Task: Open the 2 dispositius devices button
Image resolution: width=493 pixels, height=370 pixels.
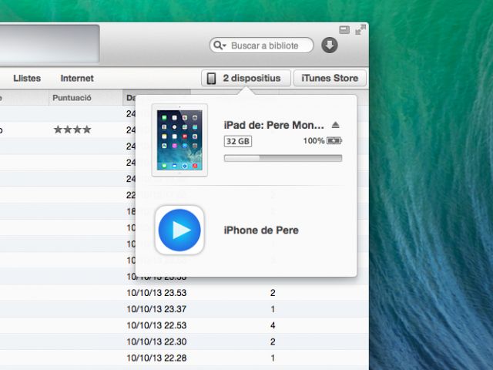Action: coord(246,78)
